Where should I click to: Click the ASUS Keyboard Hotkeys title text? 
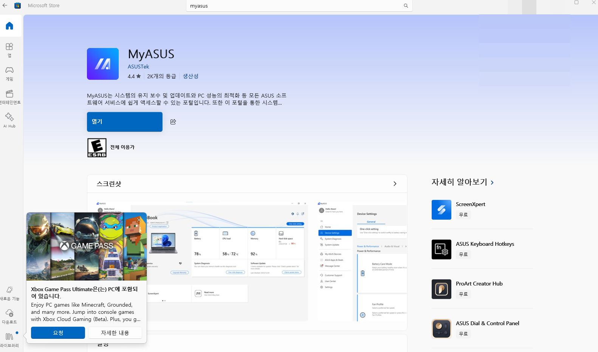tap(485, 244)
